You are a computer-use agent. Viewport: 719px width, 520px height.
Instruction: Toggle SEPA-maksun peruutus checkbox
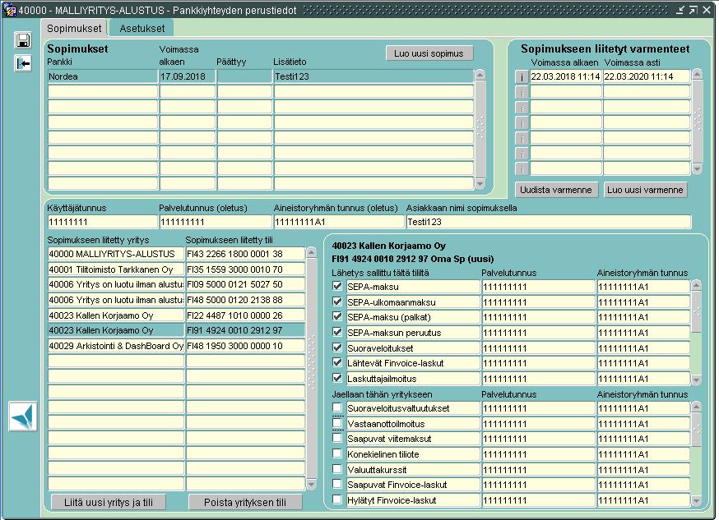[337, 332]
